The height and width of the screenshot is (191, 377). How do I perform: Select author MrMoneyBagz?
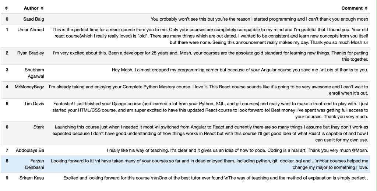click(x=30, y=87)
